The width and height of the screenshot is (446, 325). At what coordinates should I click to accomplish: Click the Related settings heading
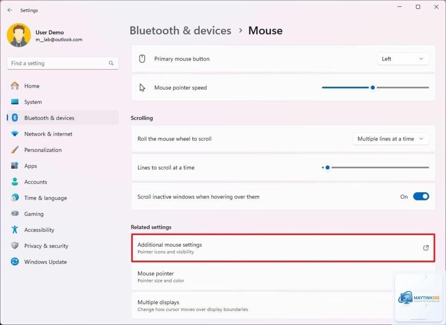click(151, 227)
